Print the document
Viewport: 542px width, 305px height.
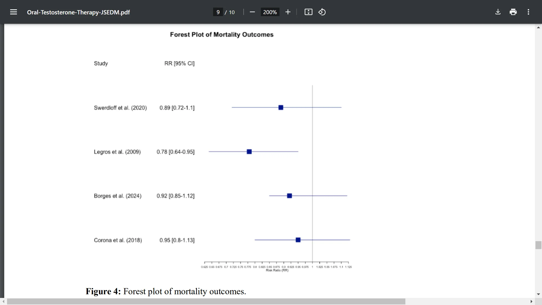pyautogui.click(x=513, y=12)
